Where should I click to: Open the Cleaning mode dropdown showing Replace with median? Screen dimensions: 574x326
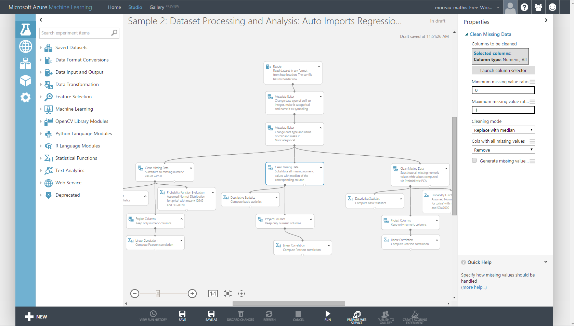pyautogui.click(x=503, y=130)
